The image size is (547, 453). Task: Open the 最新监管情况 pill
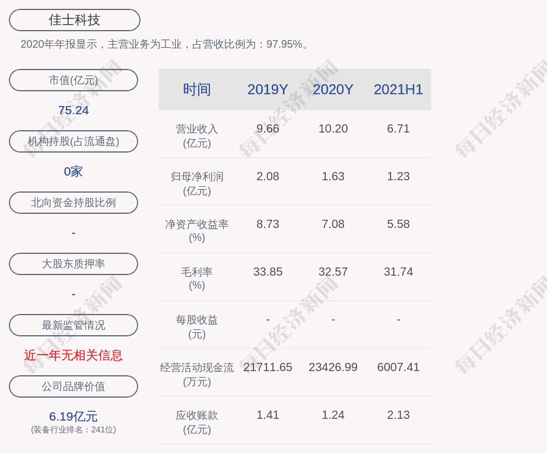(x=74, y=325)
